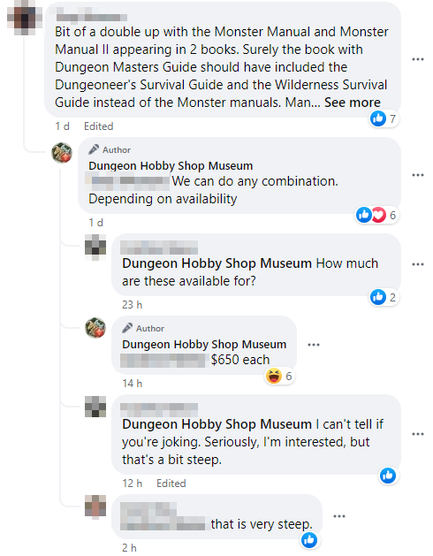Open options menu for Monster Manual comment

pyautogui.click(x=418, y=59)
